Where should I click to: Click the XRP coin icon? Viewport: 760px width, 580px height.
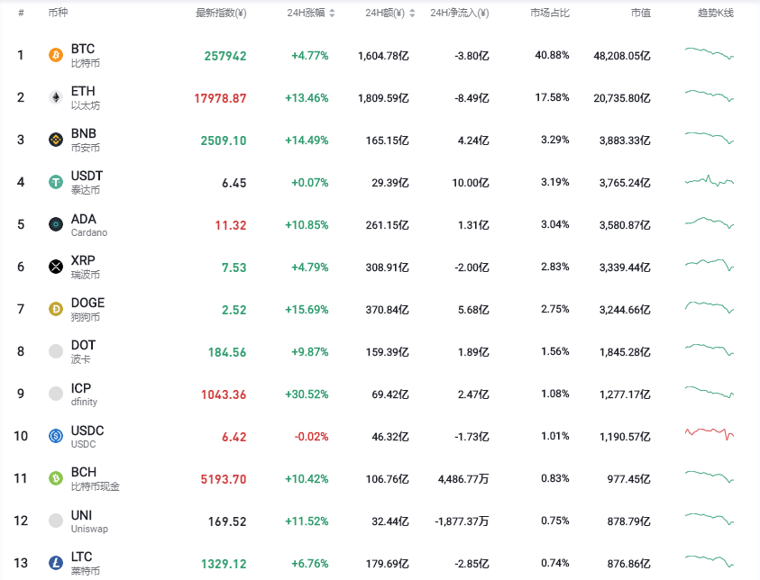[x=56, y=267]
